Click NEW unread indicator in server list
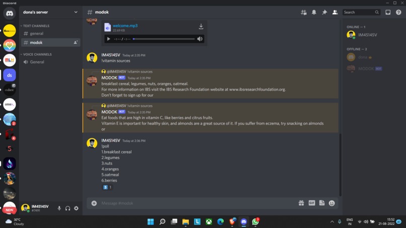 10,210
